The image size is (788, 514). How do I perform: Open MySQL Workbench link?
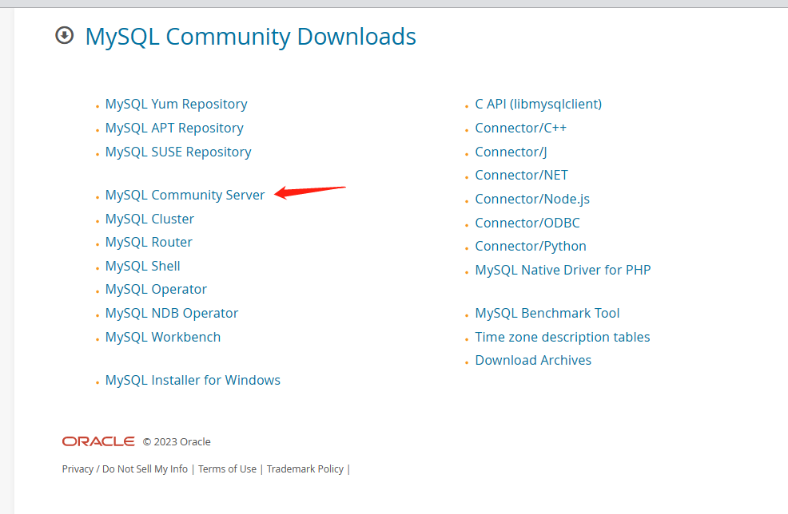point(163,337)
